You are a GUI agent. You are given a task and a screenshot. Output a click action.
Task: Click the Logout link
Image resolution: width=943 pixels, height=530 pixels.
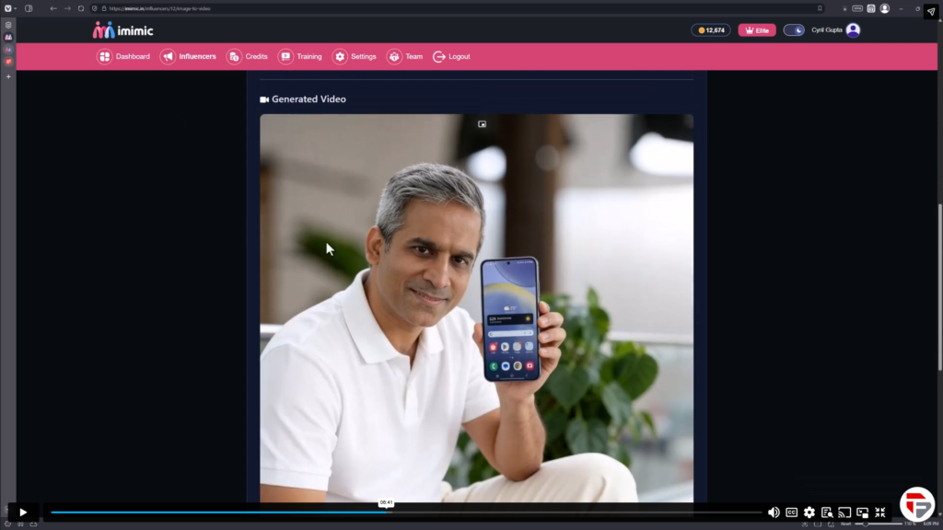(451, 57)
